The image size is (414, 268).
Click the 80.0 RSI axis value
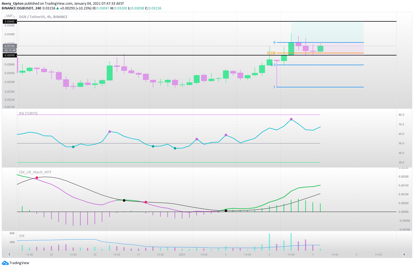click(x=401, y=115)
